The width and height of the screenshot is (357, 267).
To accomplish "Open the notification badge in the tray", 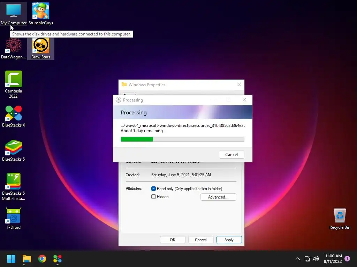I will [x=347, y=259].
